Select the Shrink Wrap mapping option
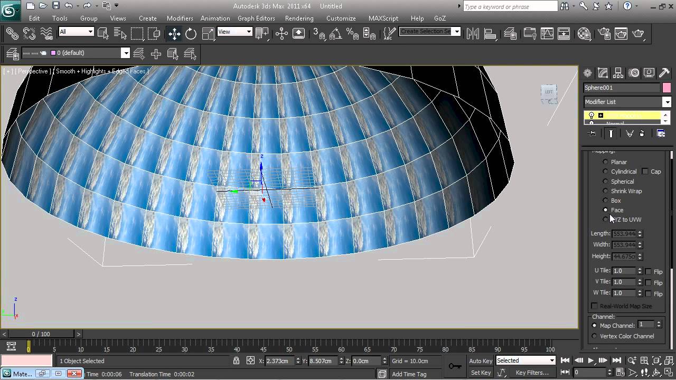 point(606,191)
